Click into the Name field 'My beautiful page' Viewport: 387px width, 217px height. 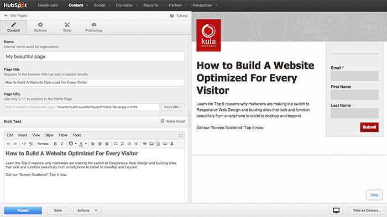[x=94, y=56]
